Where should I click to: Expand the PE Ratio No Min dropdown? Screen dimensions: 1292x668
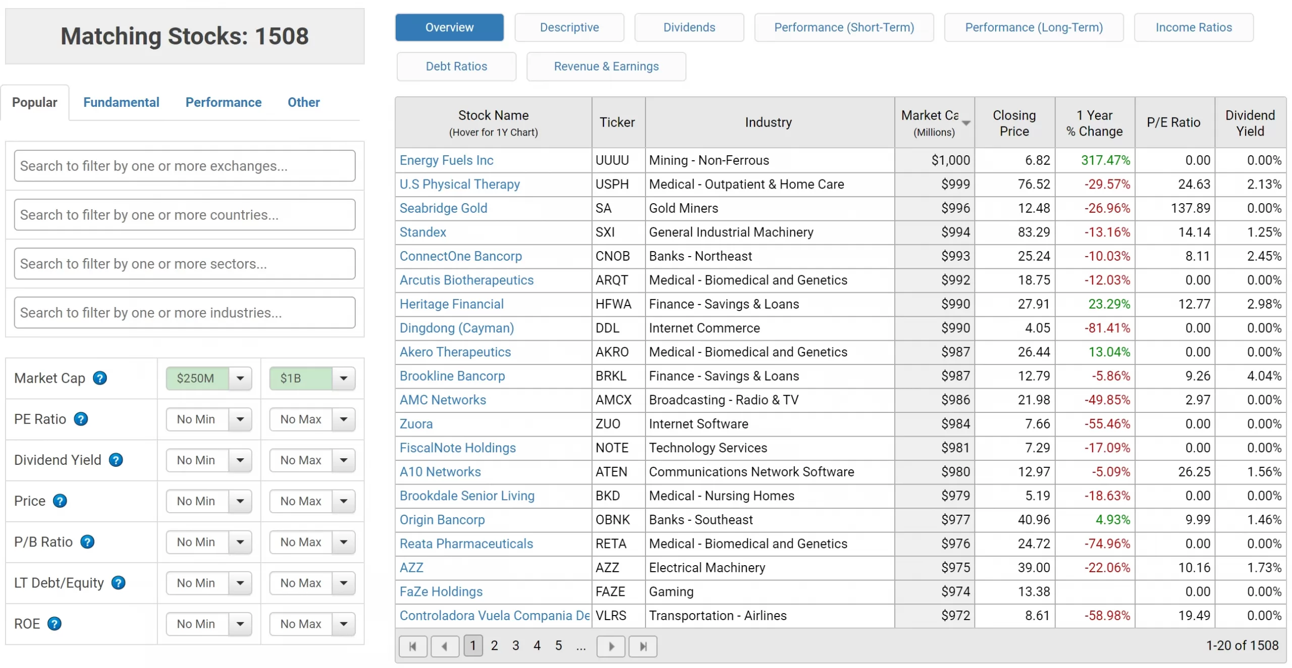click(208, 419)
